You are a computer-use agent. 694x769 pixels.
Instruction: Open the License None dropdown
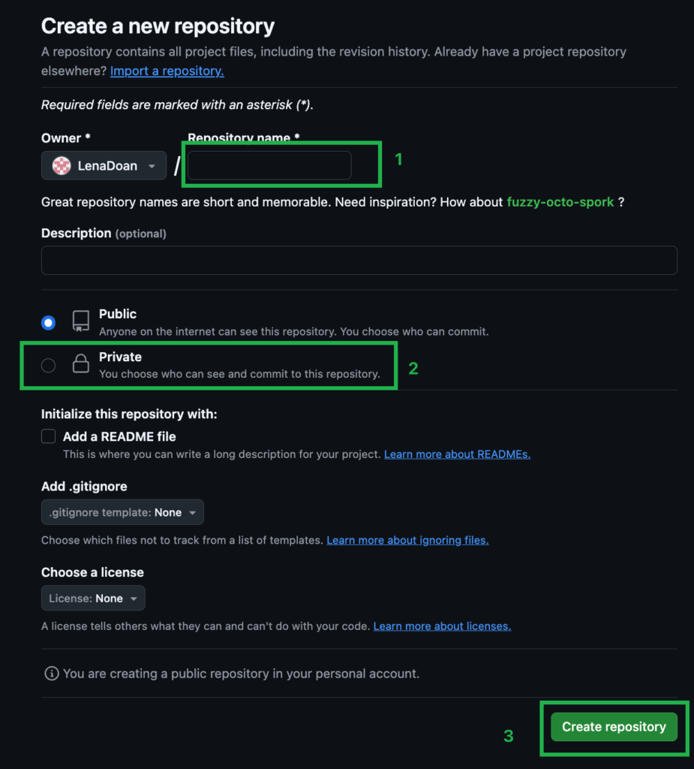pos(93,598)
